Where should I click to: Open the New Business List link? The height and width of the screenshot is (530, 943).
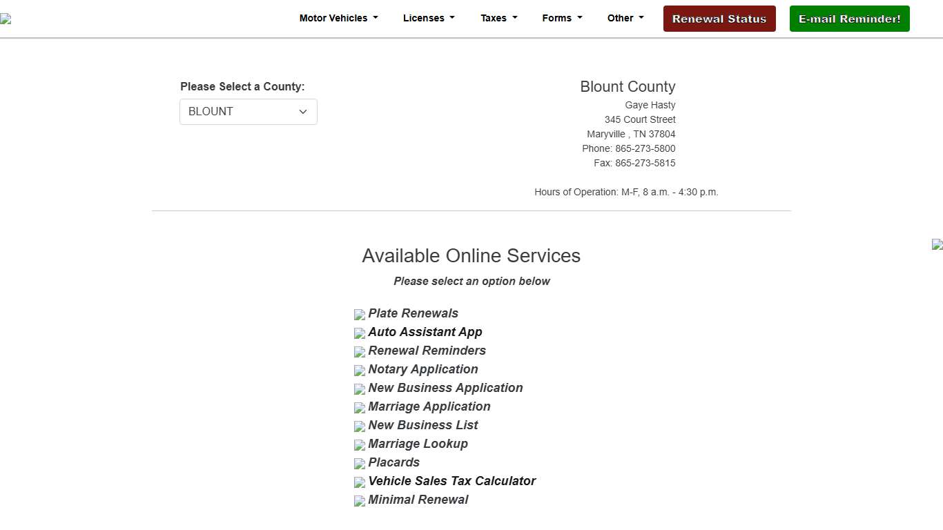pyautogui.click(x=422, y=425)
